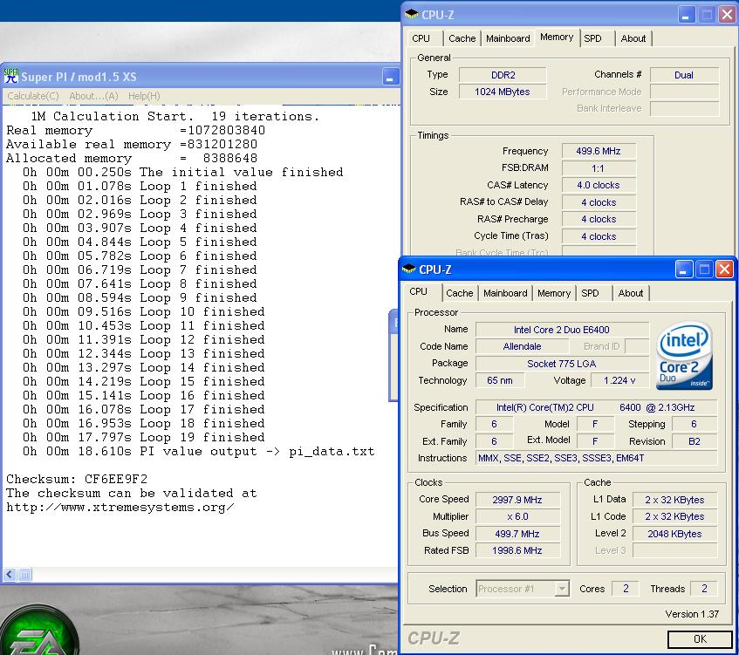Minimize the back CPU-Z Memory window
The image size is (739, 655).
click(686, 15)
